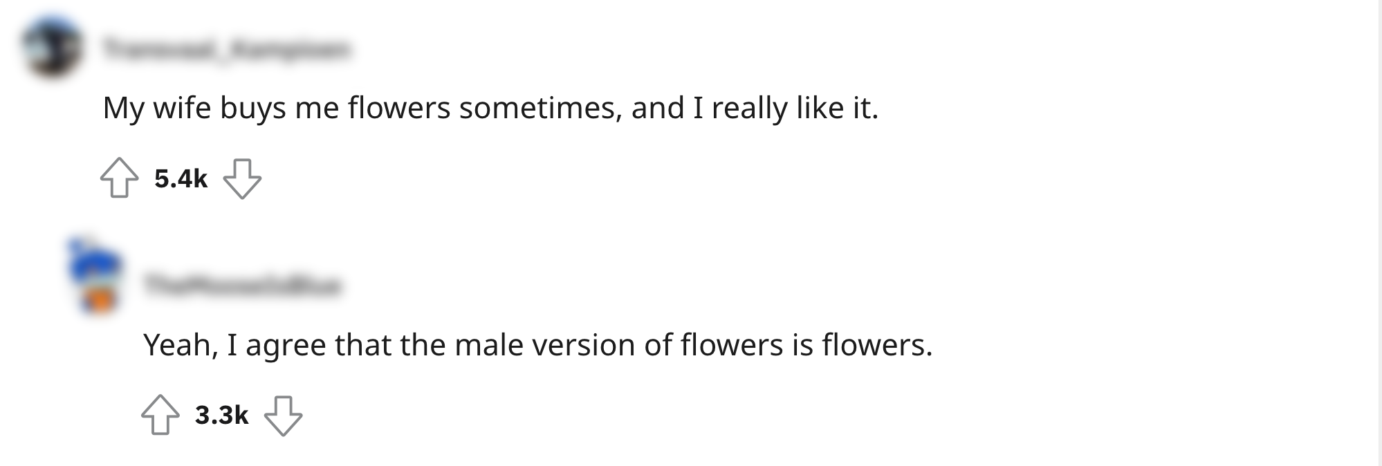
Task: Click the replying commenter's username
Action: click(x=243, y=285)
